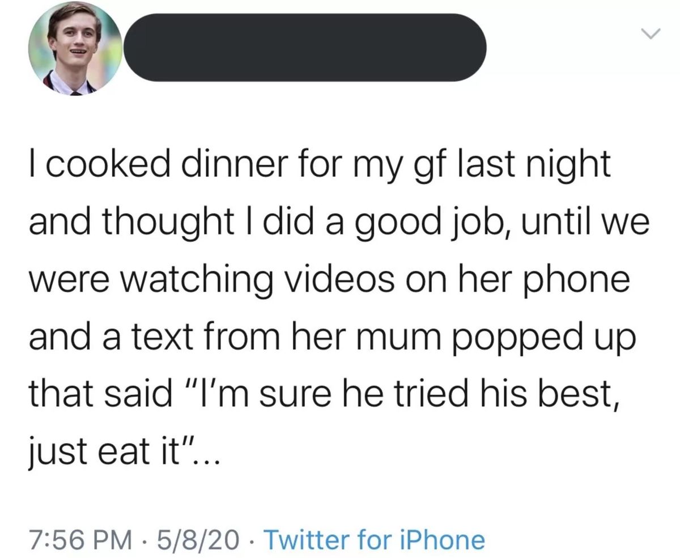Screen dimensions: 680x558
Task: Tap the blacked-out username bar
Action: [304, 48]
